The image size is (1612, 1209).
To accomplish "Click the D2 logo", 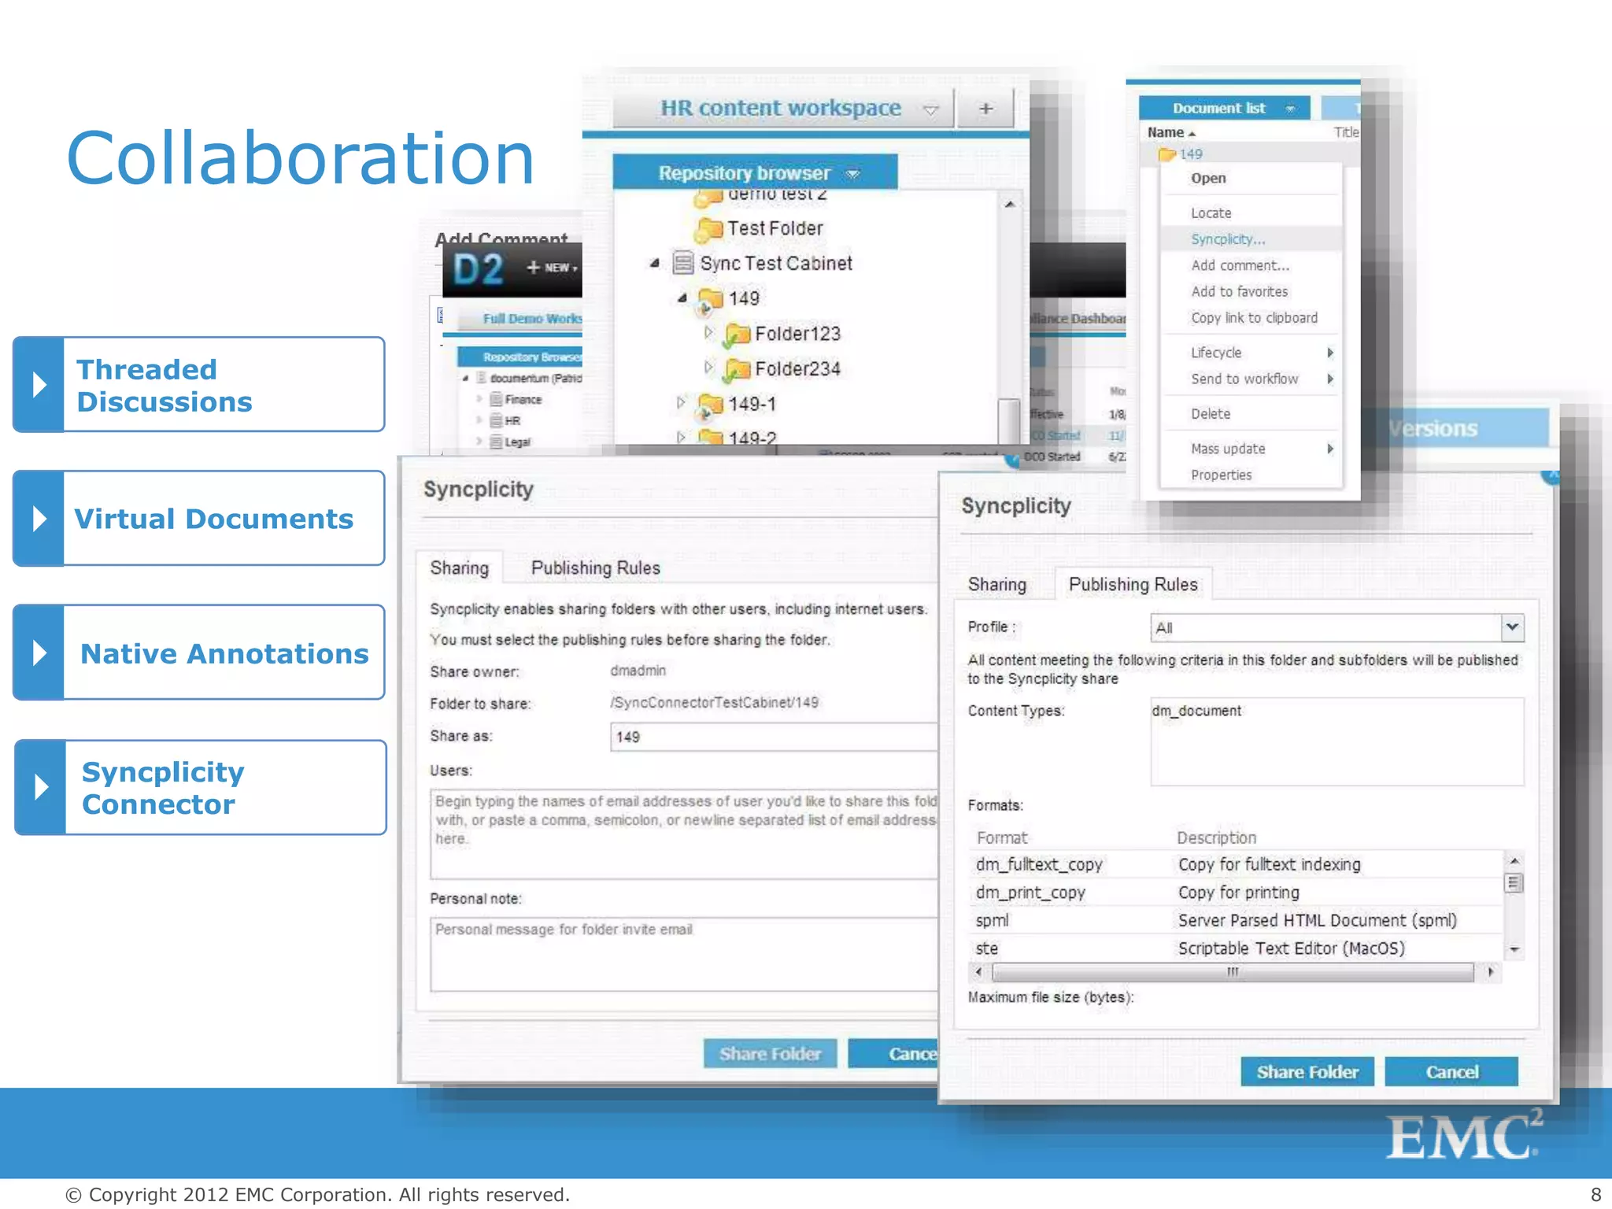I will point(478,270).
